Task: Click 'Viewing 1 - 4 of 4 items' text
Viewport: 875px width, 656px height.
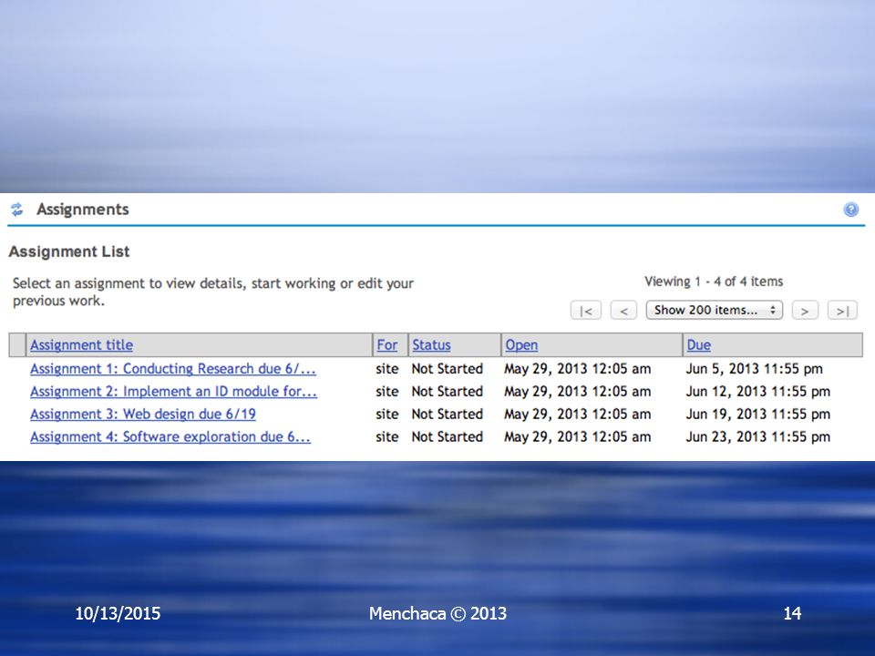Action: click(714, 282)
